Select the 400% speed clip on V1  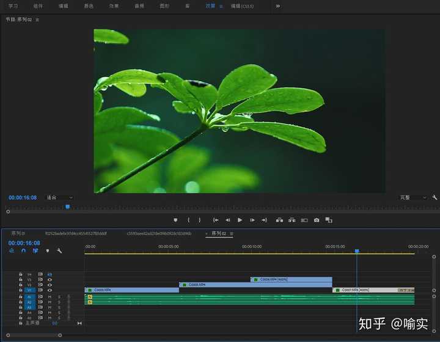click(x=373, y=290)
